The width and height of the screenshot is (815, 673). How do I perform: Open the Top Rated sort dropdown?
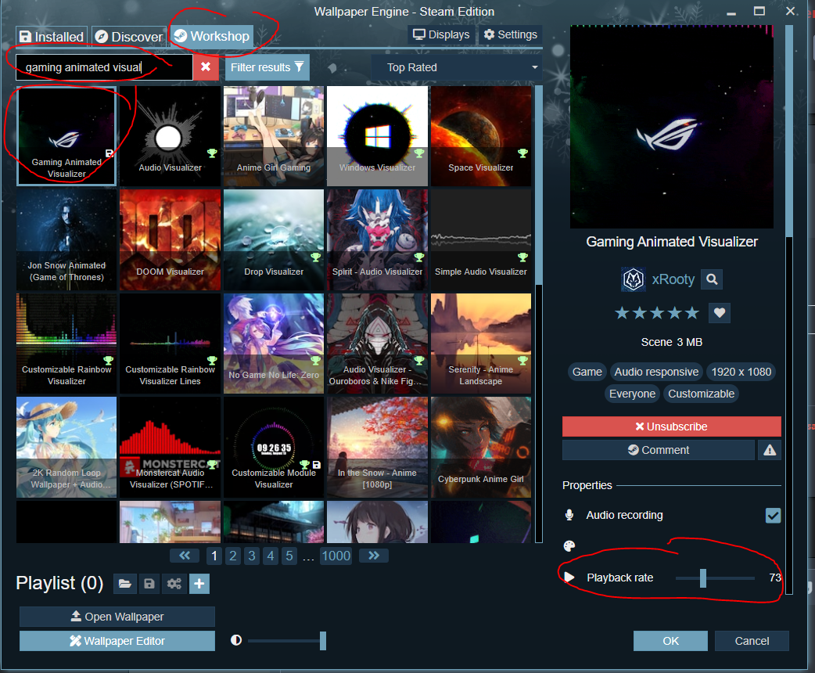(x=456, y=67)
